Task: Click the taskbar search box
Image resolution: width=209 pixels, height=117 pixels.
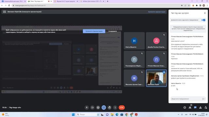Action: [x=88, y=114]
